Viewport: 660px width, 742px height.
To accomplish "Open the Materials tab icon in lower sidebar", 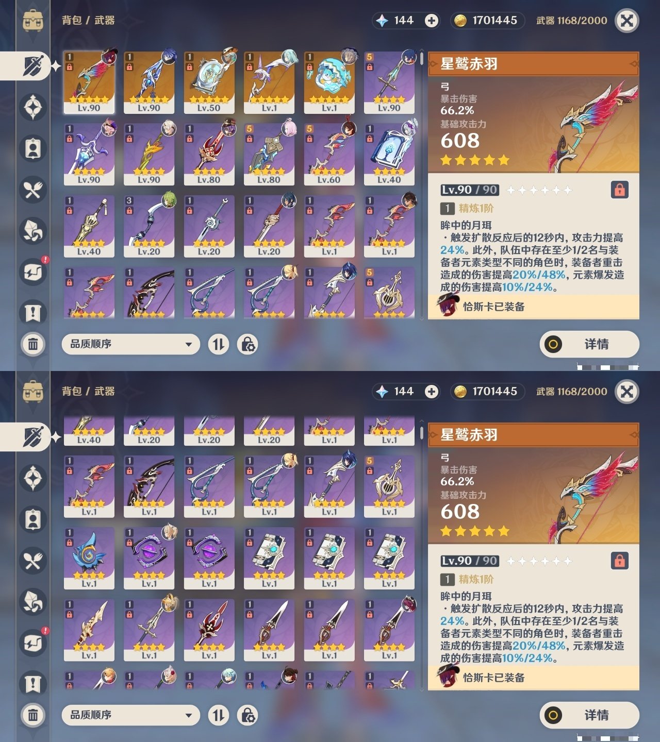I will 33,602.
